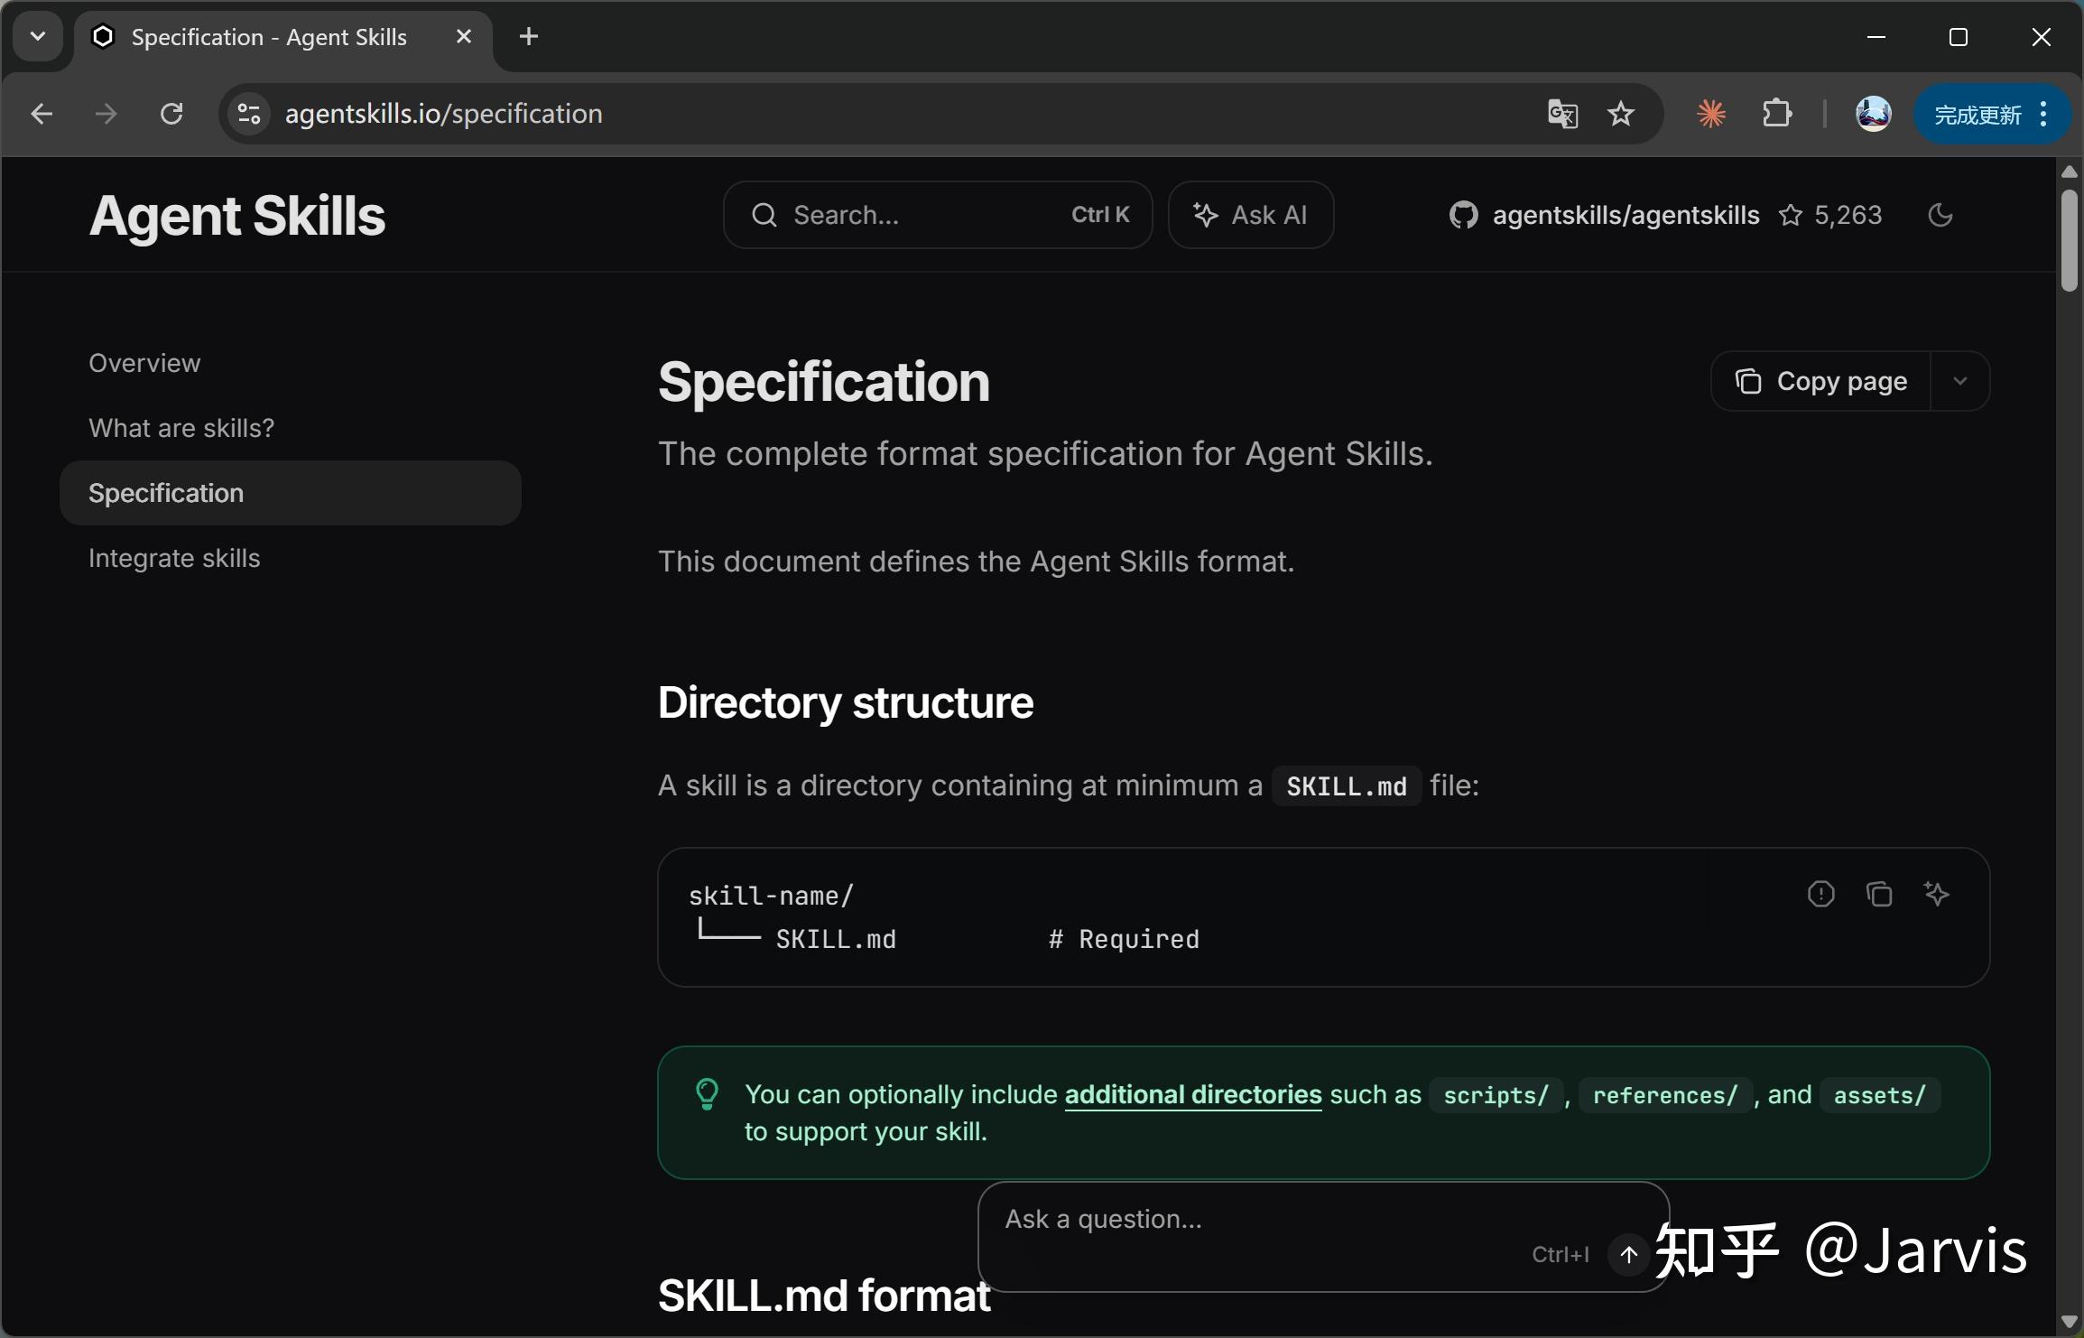Close the Specification - Agent Skills tab
2084x1338 pixels.
pos(464,37)
